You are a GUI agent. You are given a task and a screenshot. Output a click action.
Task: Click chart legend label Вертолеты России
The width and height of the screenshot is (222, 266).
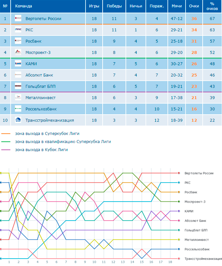click(199, 173)
